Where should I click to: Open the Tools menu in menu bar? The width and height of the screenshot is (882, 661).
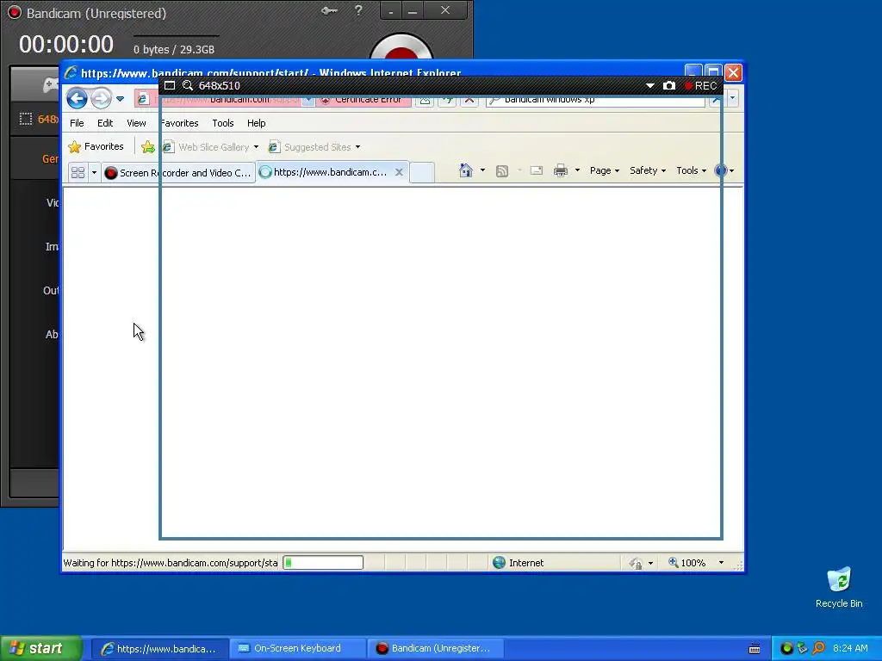pyautogui.click(x=223, y=123)
